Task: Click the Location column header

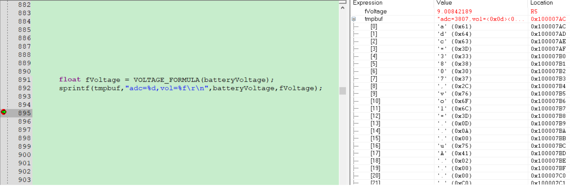Action: (x=541, y=3)
